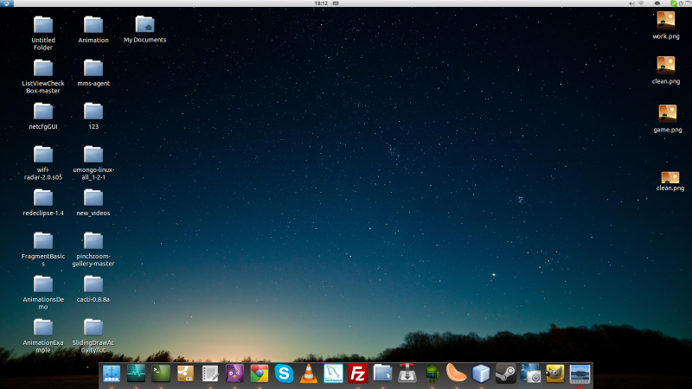The width and height of the screenshot is (692, 389).
Task: Launch Pidgin messenger in dock
Action: (x=234, y=373)
